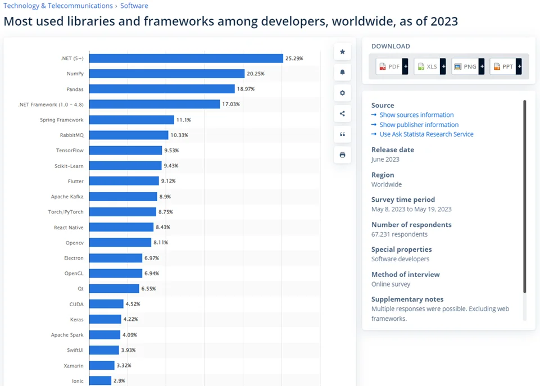The width and height of the screenshot is (540, 386).
Task: Click the 17.03% value
Action: 231,104
